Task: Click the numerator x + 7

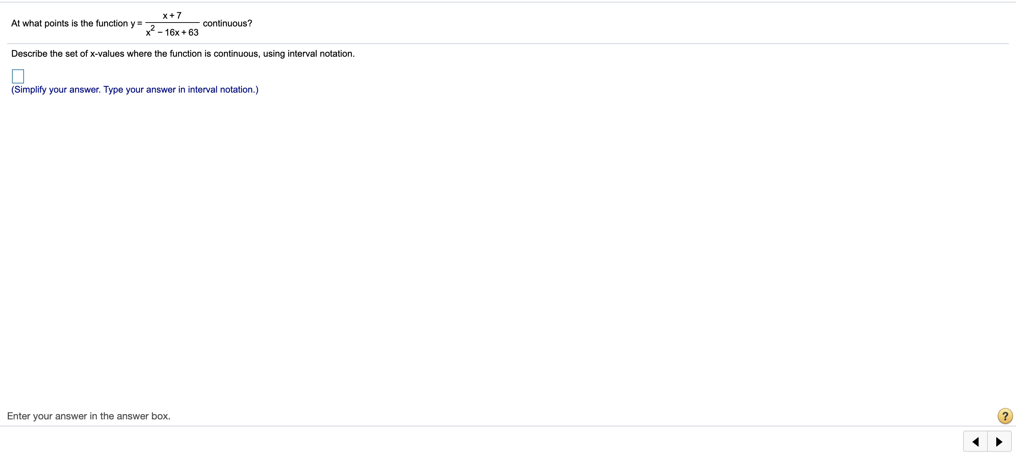Action: point(172,15)
